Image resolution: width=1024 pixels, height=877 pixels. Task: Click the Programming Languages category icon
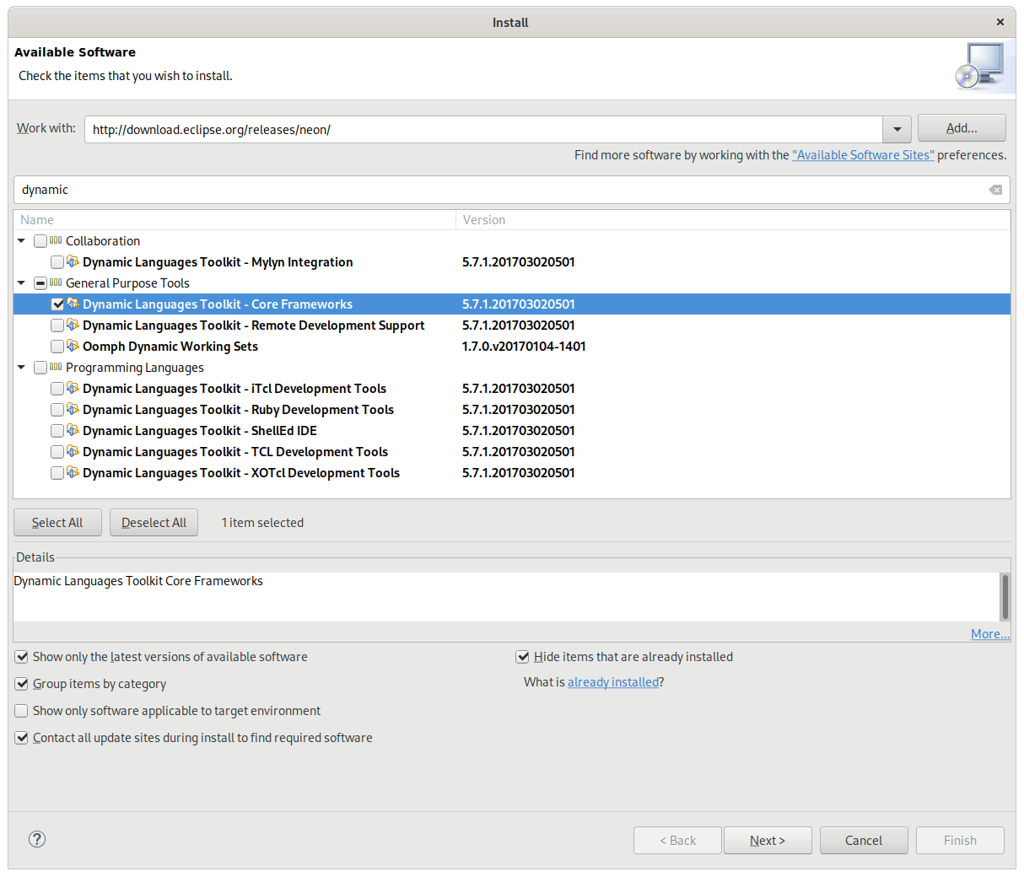pyautogui.click(x=57, y=367)
